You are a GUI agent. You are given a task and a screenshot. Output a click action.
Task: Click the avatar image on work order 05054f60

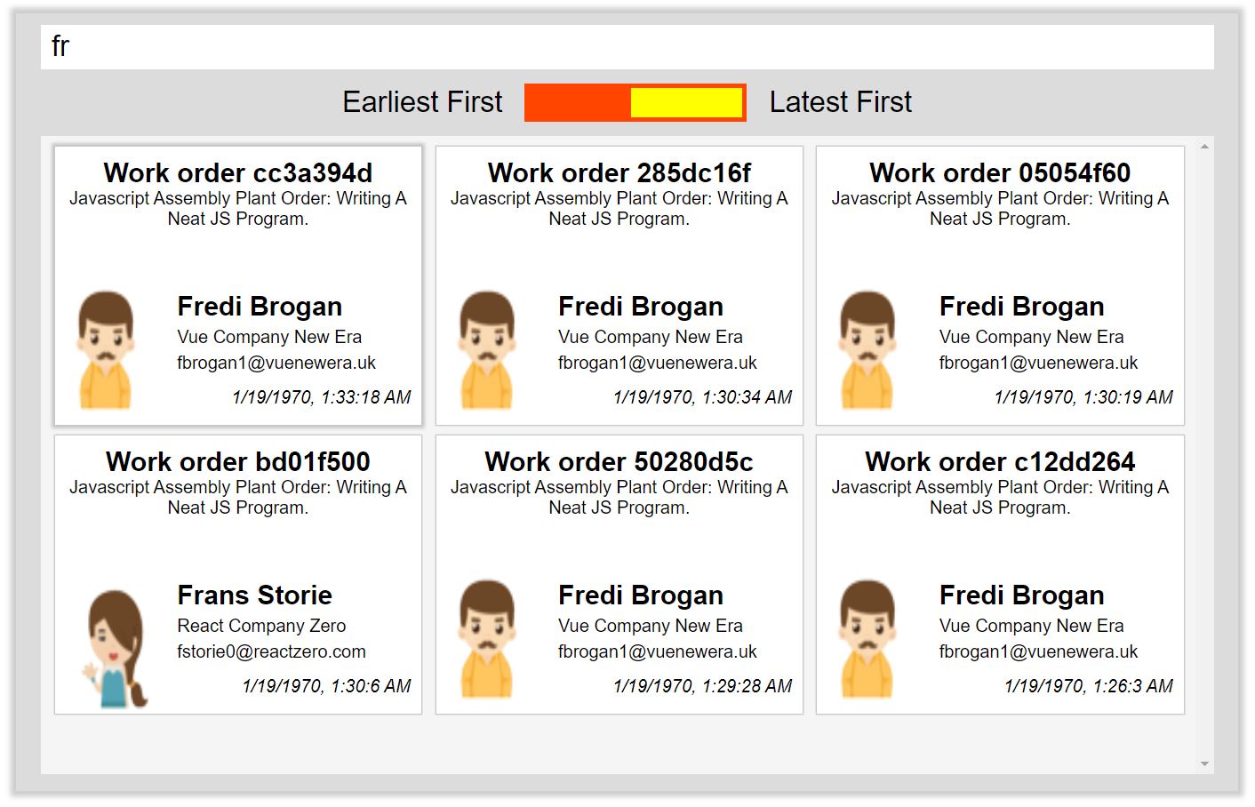click(x=867, y=348)
